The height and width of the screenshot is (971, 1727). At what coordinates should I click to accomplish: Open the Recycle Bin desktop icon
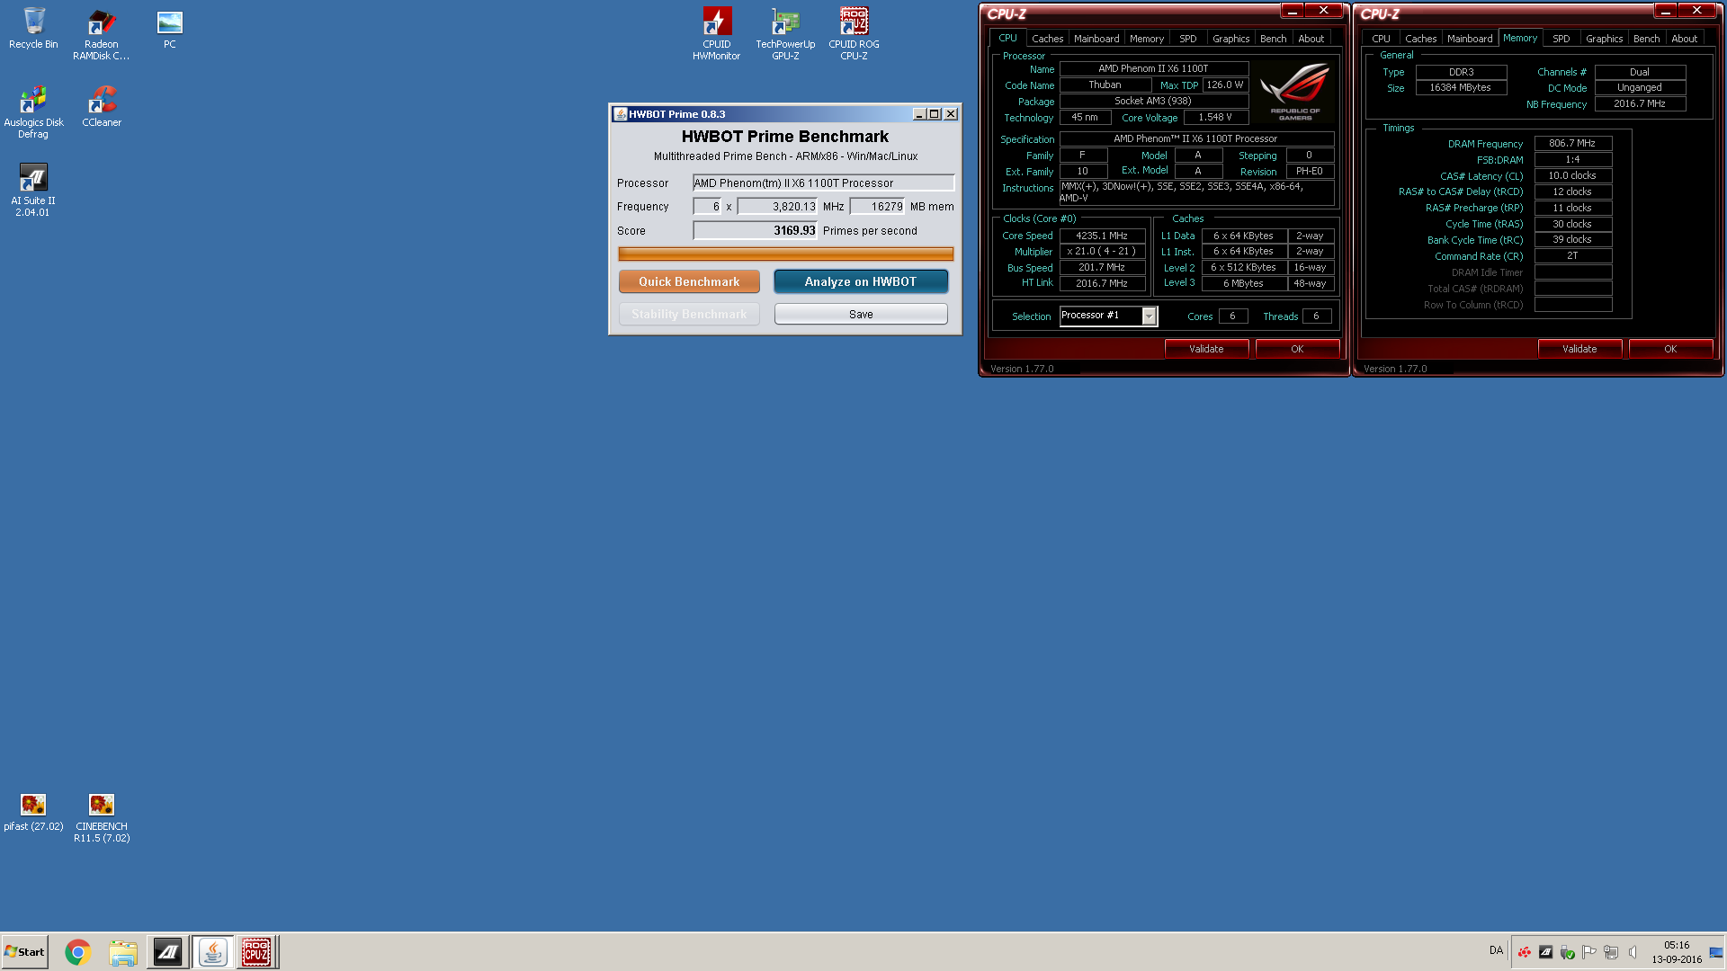click(x=33, y=29)
